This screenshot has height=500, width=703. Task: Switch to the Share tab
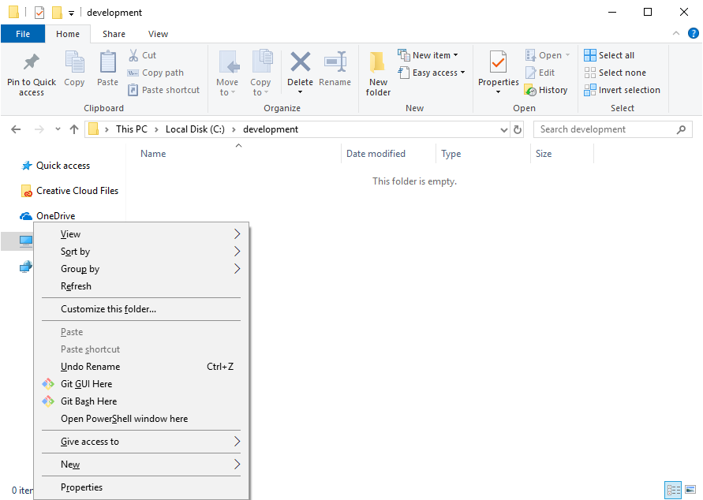(114, 34)
